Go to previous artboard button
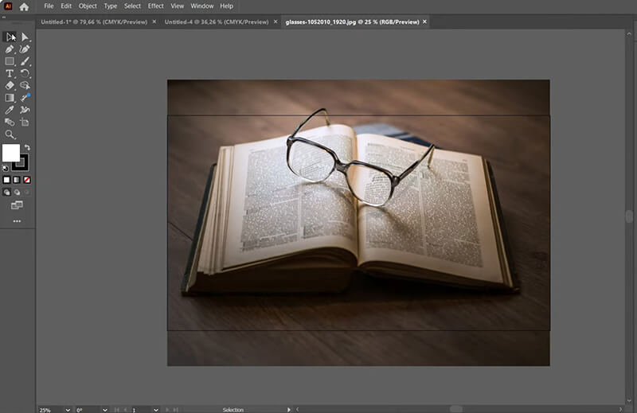 point(126,410)
